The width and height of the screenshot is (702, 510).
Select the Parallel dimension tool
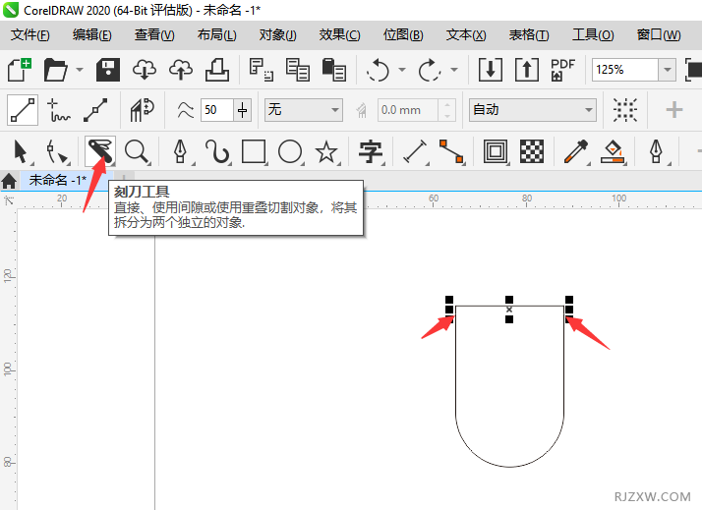(415, 151)
